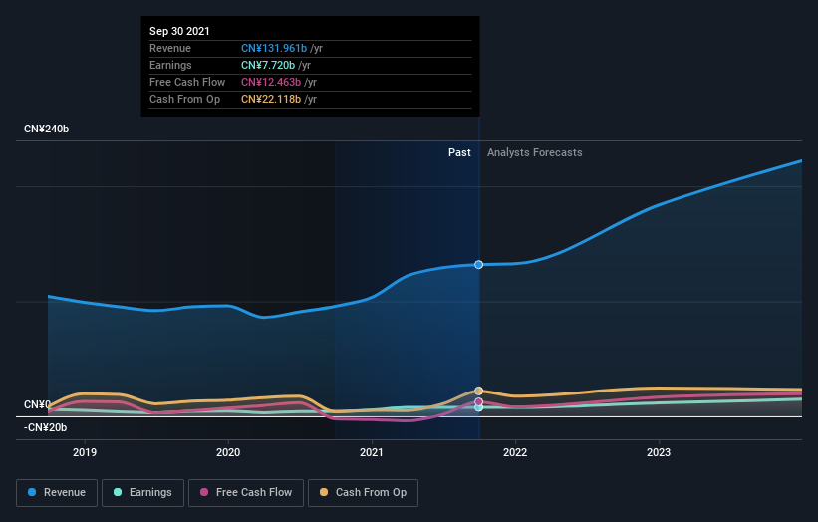The image size is (818, 522).
Task: Click the 2019 x-axis label
Action: point(85,452)
